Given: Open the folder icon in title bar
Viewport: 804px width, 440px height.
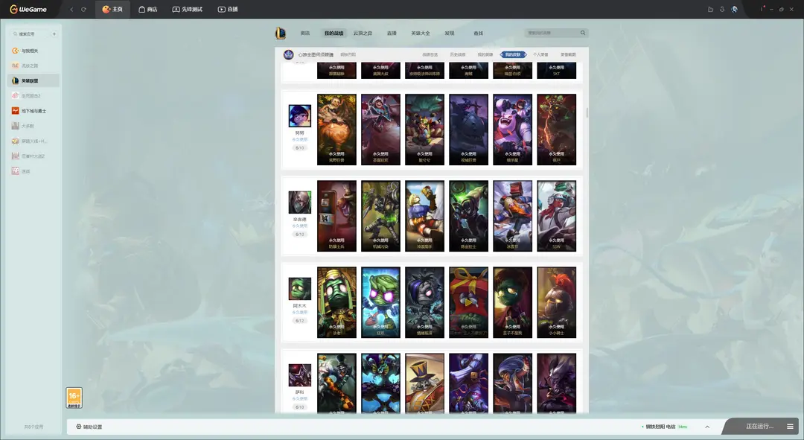Looking at the screenshot, I should [x=710, y=9].
